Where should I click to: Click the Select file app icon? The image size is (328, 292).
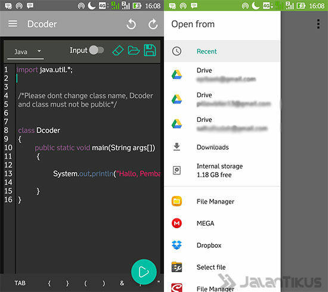[177, 267]
